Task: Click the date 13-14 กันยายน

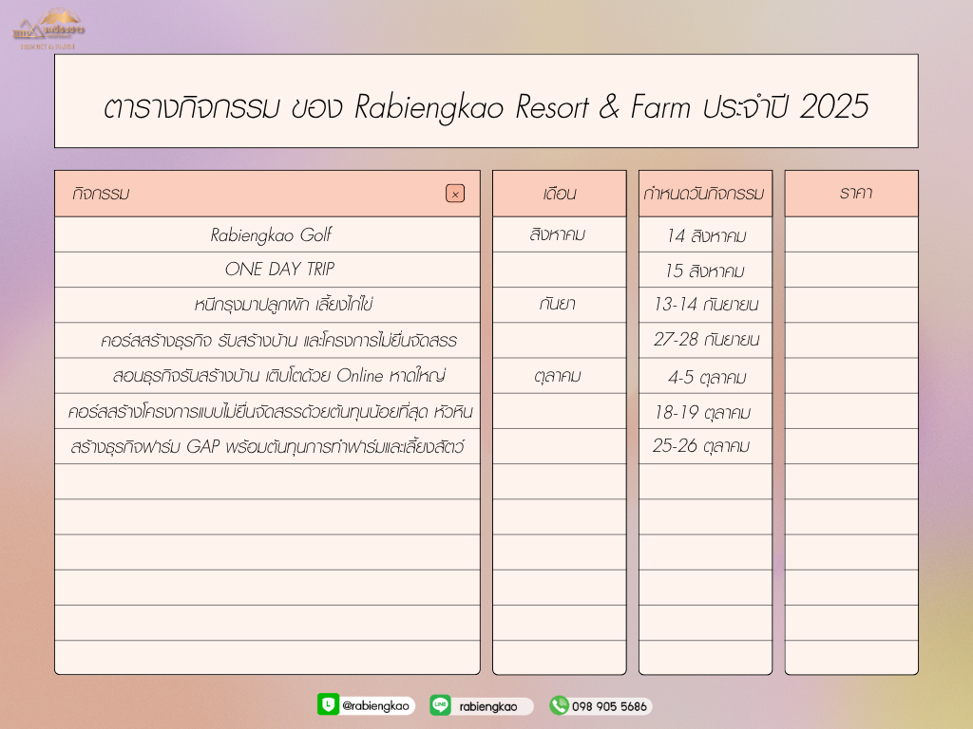Action: pyautogui.click(x=706, y=305)
